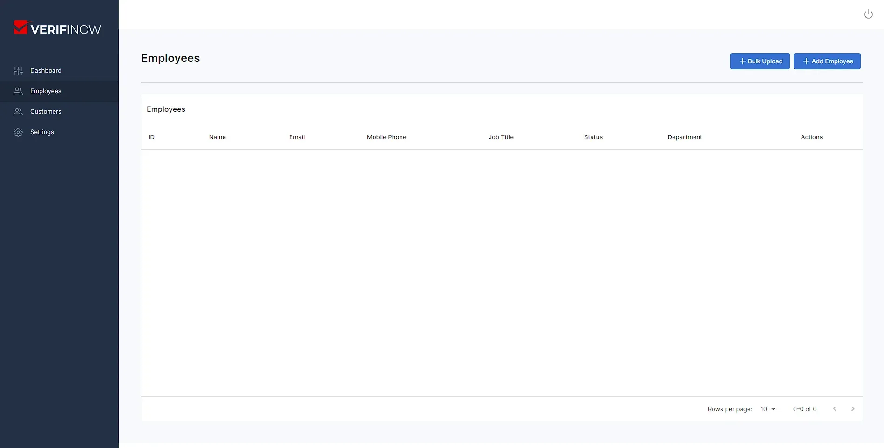Image resolution: width=884 pixels, height=448 pixels.
Task: Click the next page arrow
Action: [x=853, y=408]
